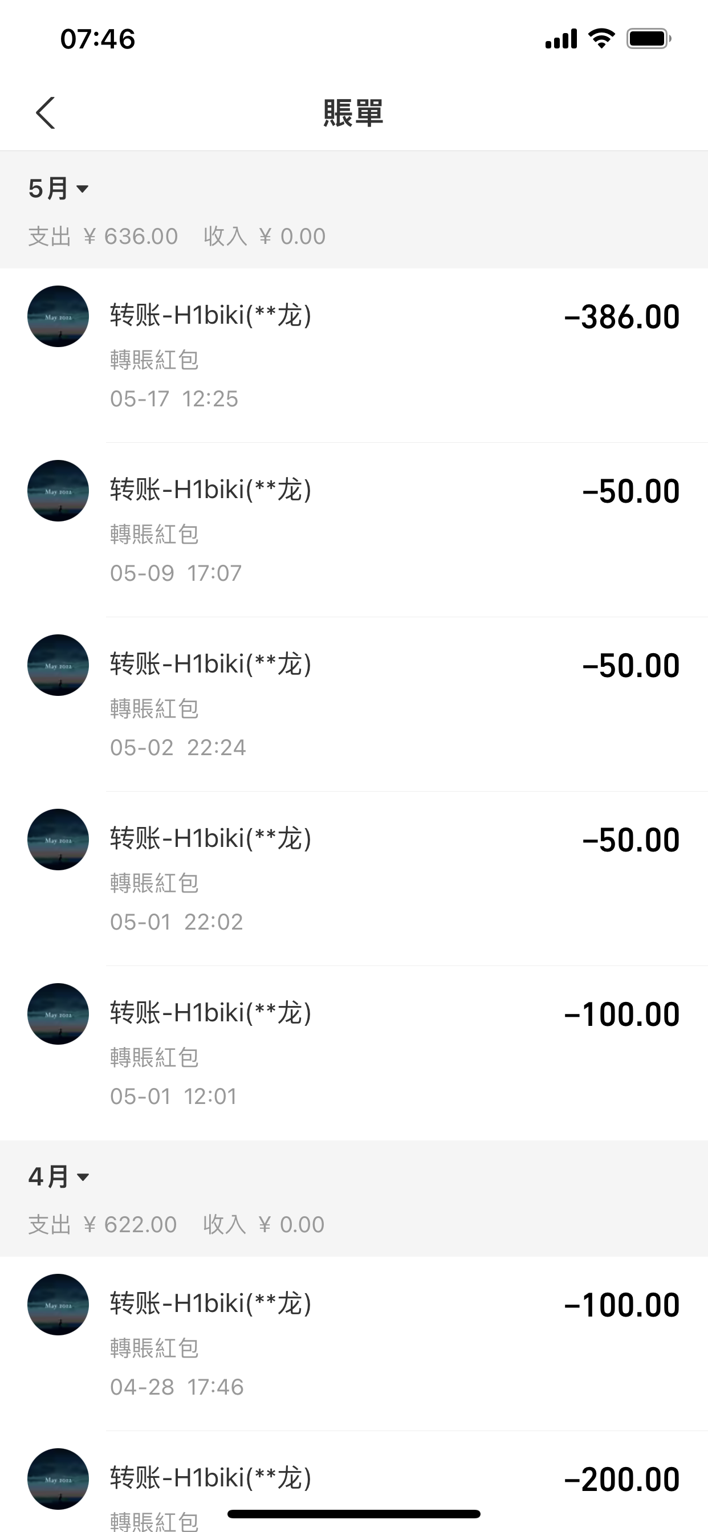Screen dimensions: 708x1532
Task: Tap avatar of the 05-09 17:07 transfer
Action: tap(58, 491)
